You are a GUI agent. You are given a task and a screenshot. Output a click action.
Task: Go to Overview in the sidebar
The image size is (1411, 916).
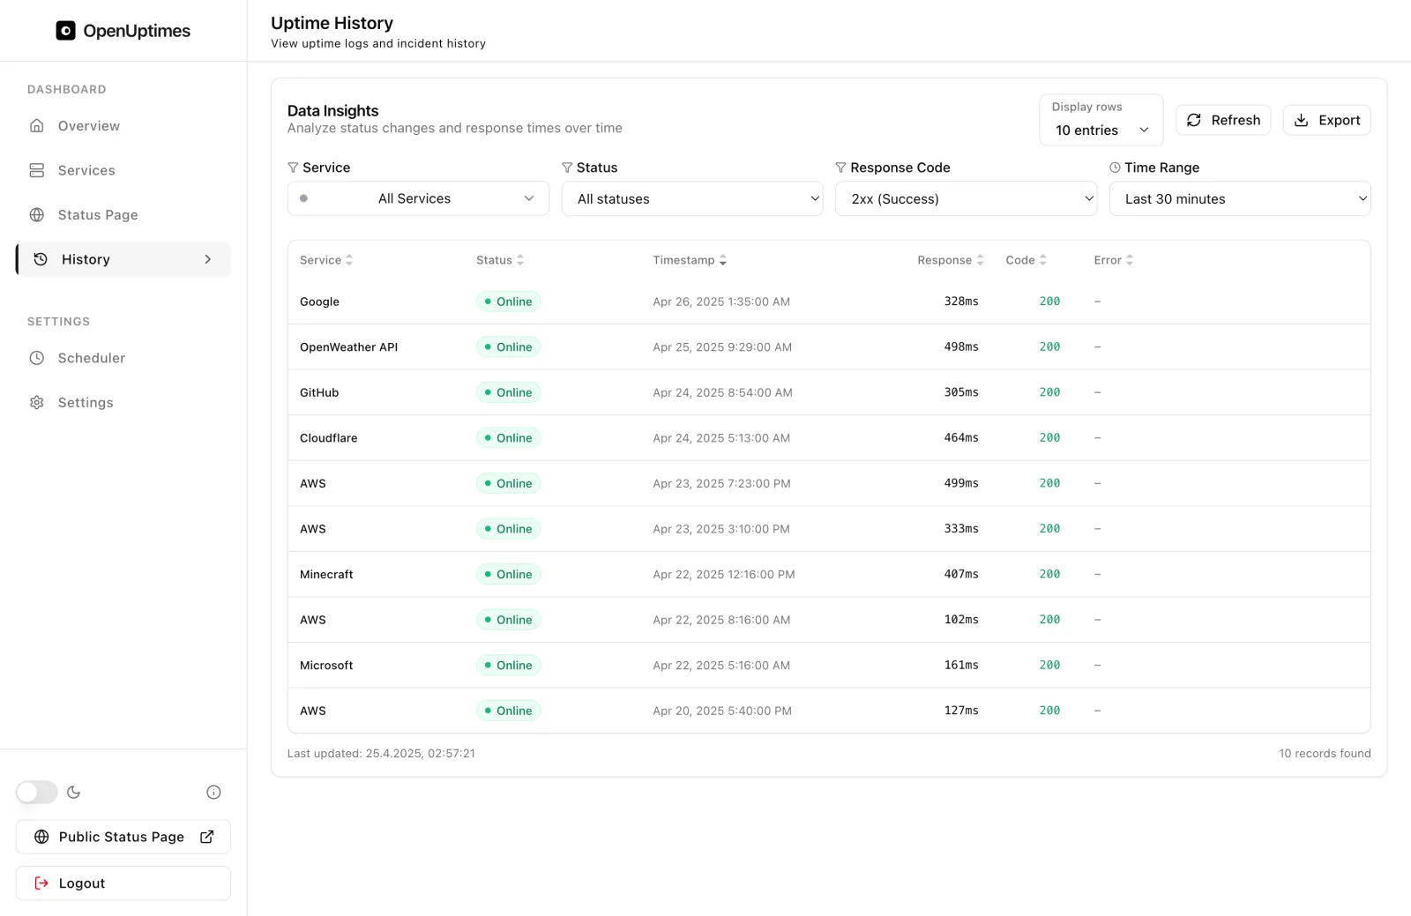(123, 126)
